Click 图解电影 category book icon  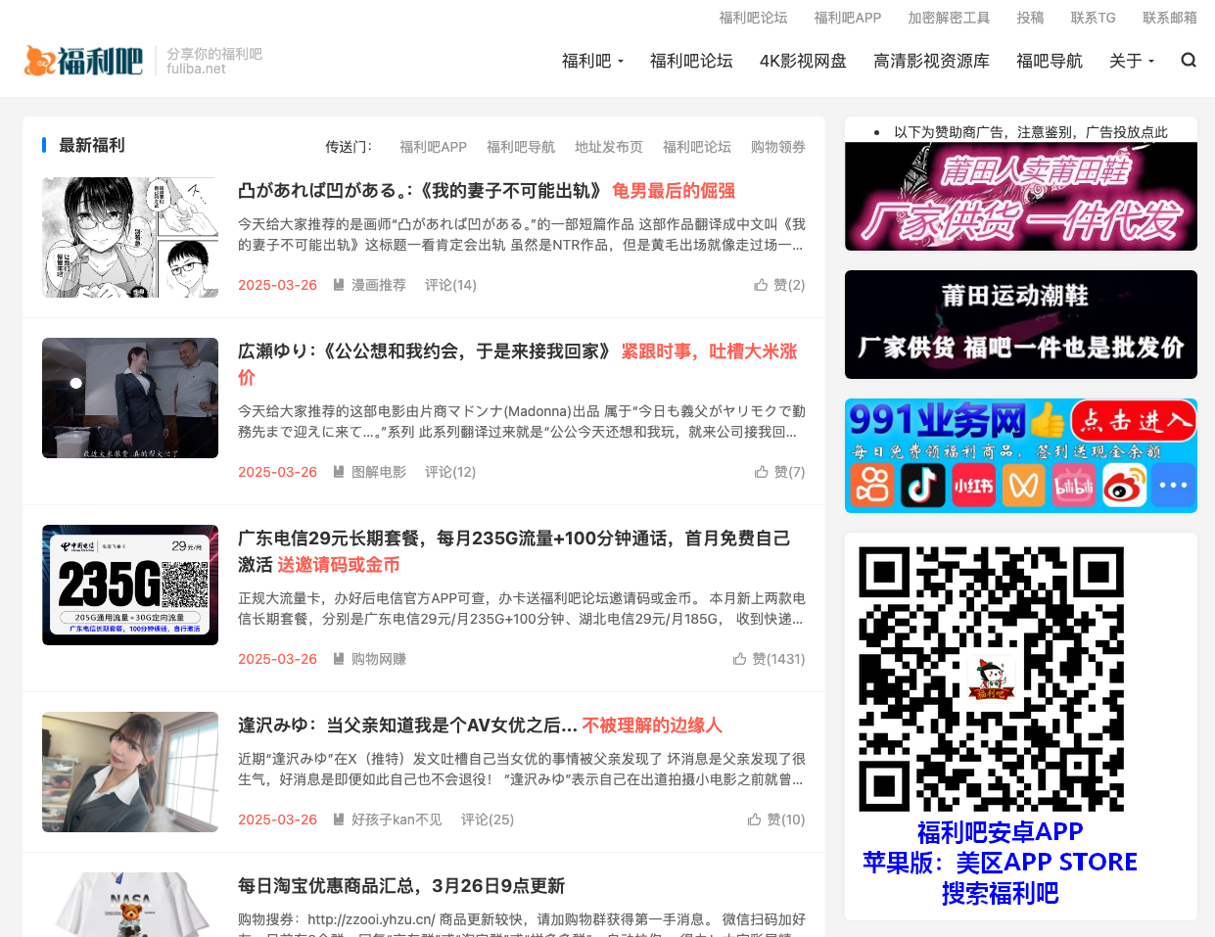coord(339,472)
